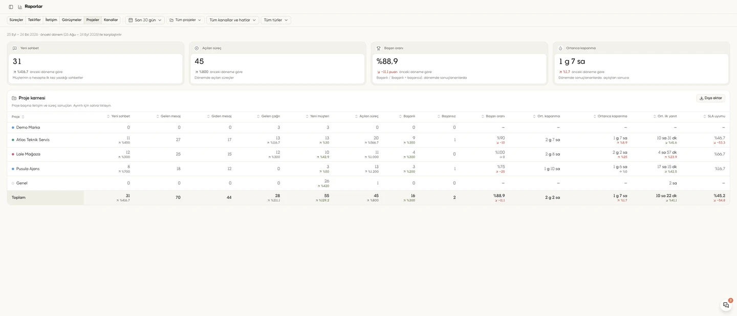Select the Görüşmeler tab
This screenshot has width=737, height=316.
pyautogui.click(x=72, y=20)
